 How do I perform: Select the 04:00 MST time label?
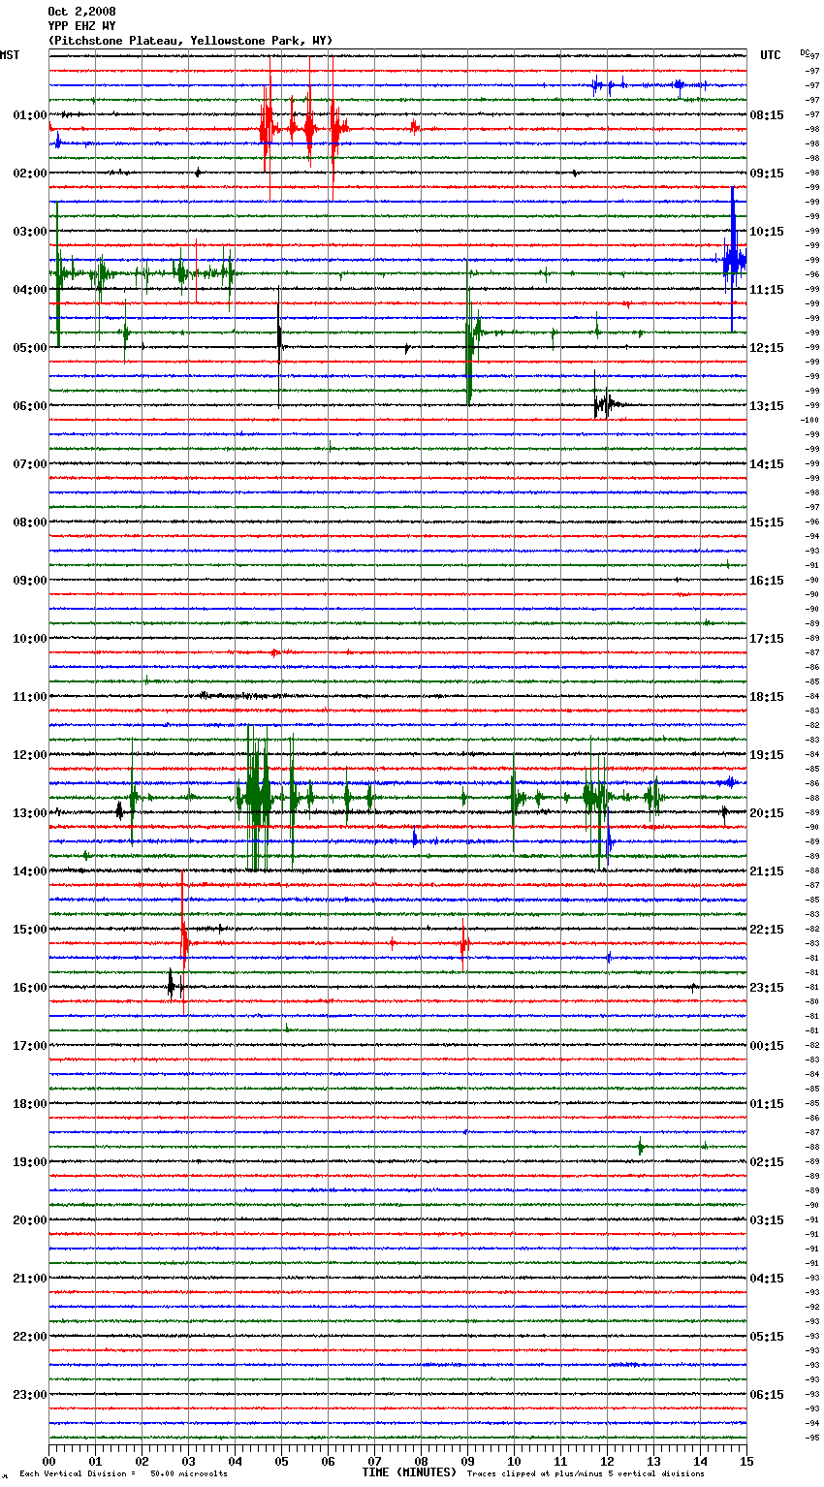pos(30,289)
